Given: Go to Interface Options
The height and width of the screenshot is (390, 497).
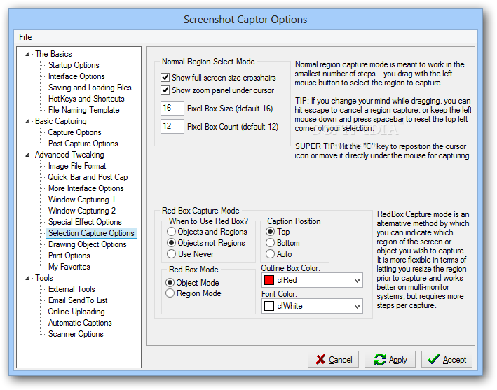Looking at the screenshot, I should point(76,76).
